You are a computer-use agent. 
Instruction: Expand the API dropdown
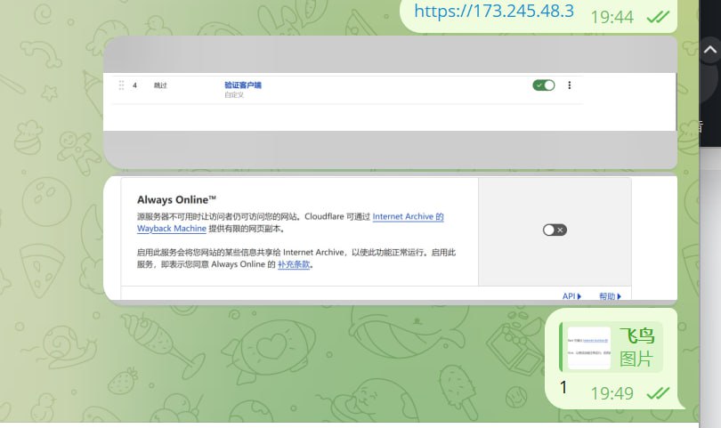click(571, 296)
